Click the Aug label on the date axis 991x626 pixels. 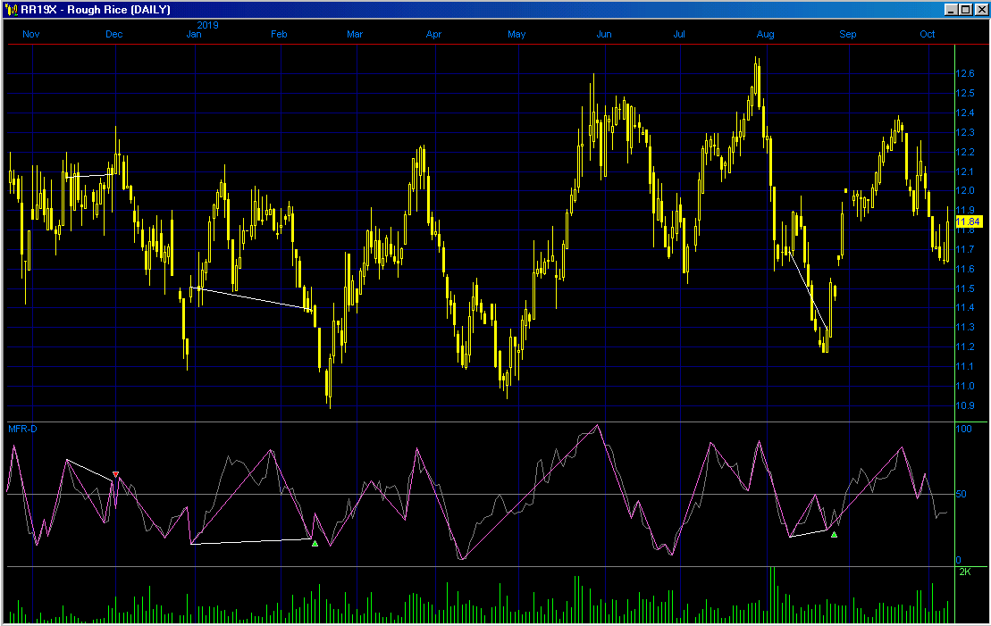(766, 34)
